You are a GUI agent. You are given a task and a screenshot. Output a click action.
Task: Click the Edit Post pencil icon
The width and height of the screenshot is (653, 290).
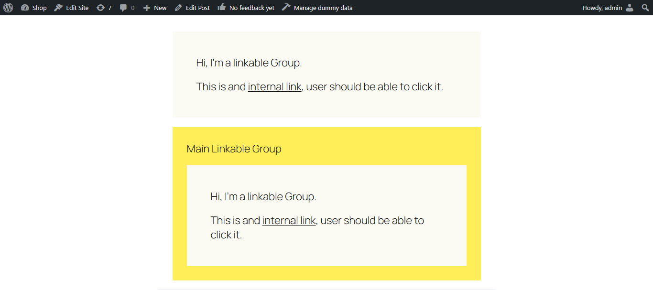(178, 8)
